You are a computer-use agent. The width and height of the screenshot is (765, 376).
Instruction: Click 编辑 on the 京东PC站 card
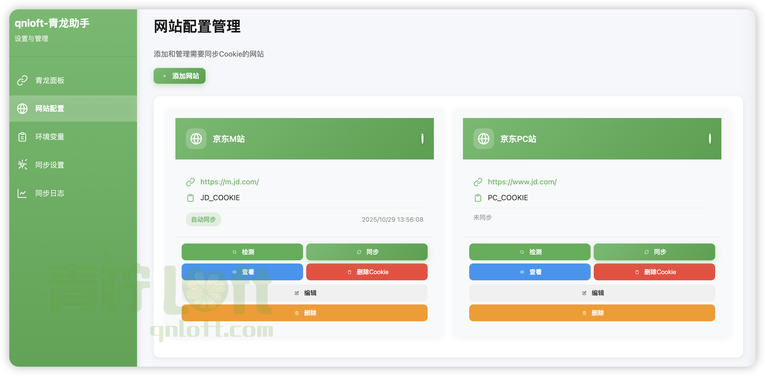point(592,293)
